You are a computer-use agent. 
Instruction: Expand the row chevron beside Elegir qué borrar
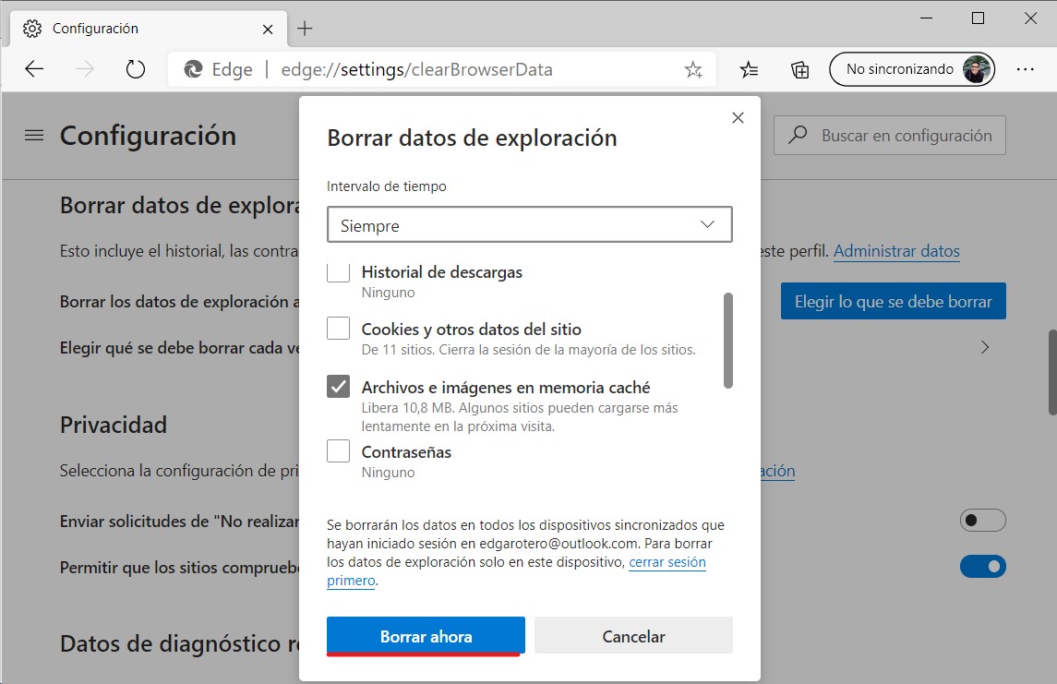[985, 348]
